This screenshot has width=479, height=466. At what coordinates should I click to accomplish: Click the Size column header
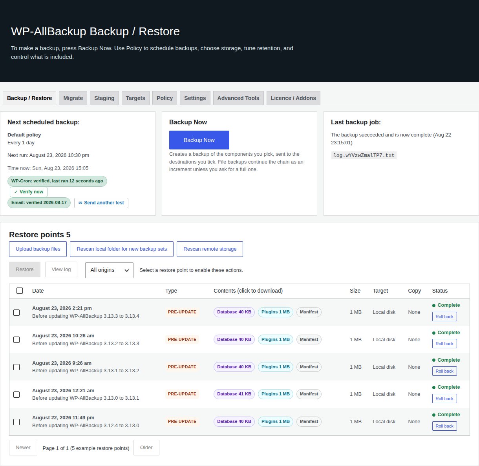355,291
